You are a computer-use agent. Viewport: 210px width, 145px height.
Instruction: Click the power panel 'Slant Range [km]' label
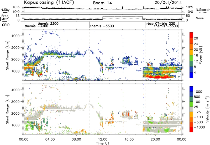(x=8, y=55)
